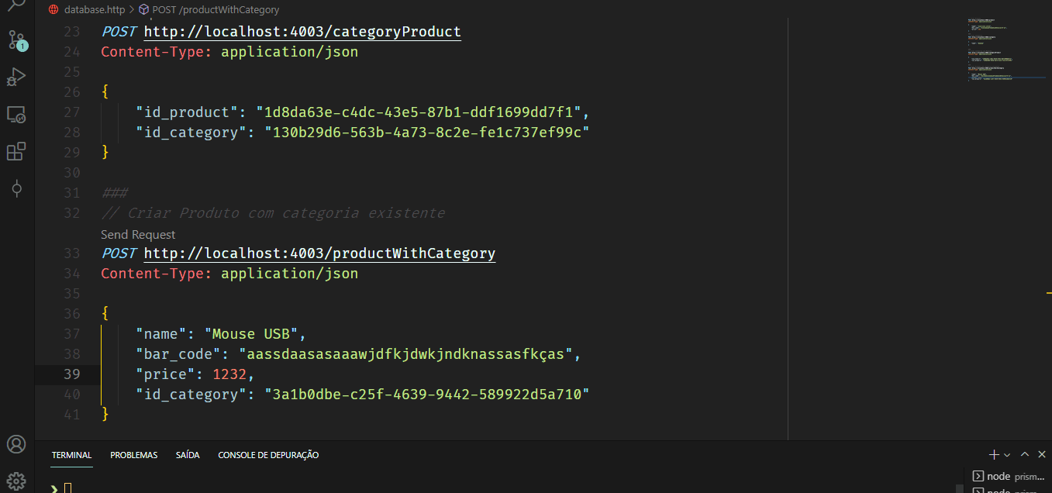Screen dimensions: 1052x493
Task: Open the Run and Debug view
Action: (x=16, y=77)
